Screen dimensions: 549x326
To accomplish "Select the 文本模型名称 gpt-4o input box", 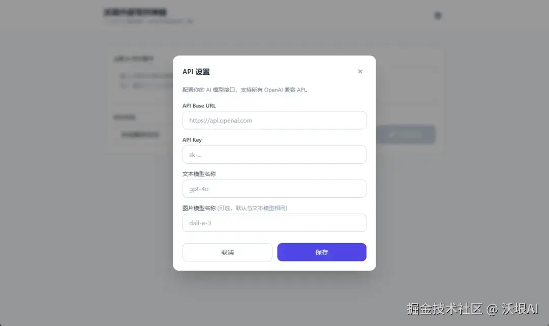I will point(274,189).
